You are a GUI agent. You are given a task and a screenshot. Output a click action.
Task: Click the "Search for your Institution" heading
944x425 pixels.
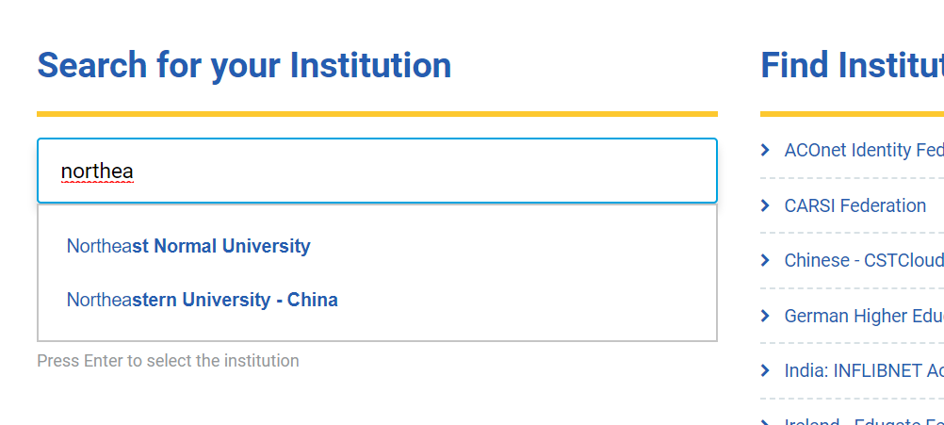(244, 66)
